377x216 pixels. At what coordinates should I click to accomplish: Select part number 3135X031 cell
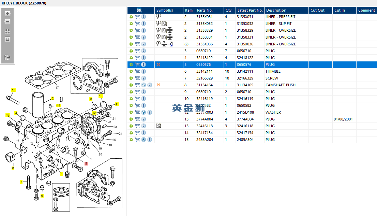click(x=205, y=17)
